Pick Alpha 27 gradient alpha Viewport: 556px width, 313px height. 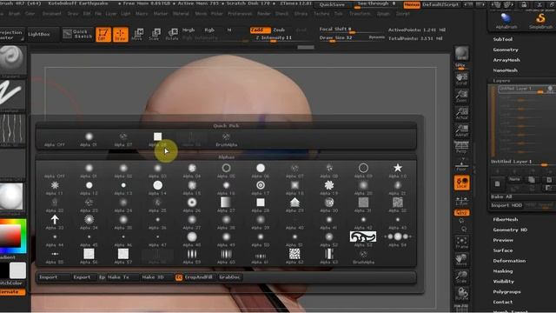226,205
